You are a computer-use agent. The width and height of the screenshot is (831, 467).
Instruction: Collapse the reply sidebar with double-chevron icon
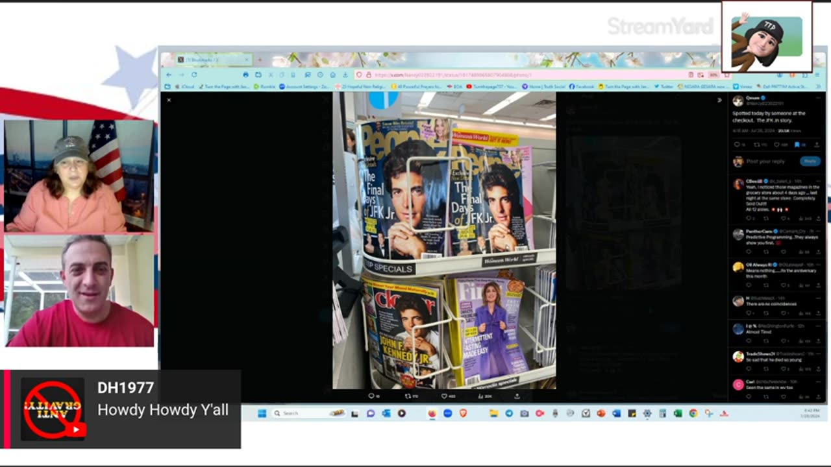coord(719,100)
